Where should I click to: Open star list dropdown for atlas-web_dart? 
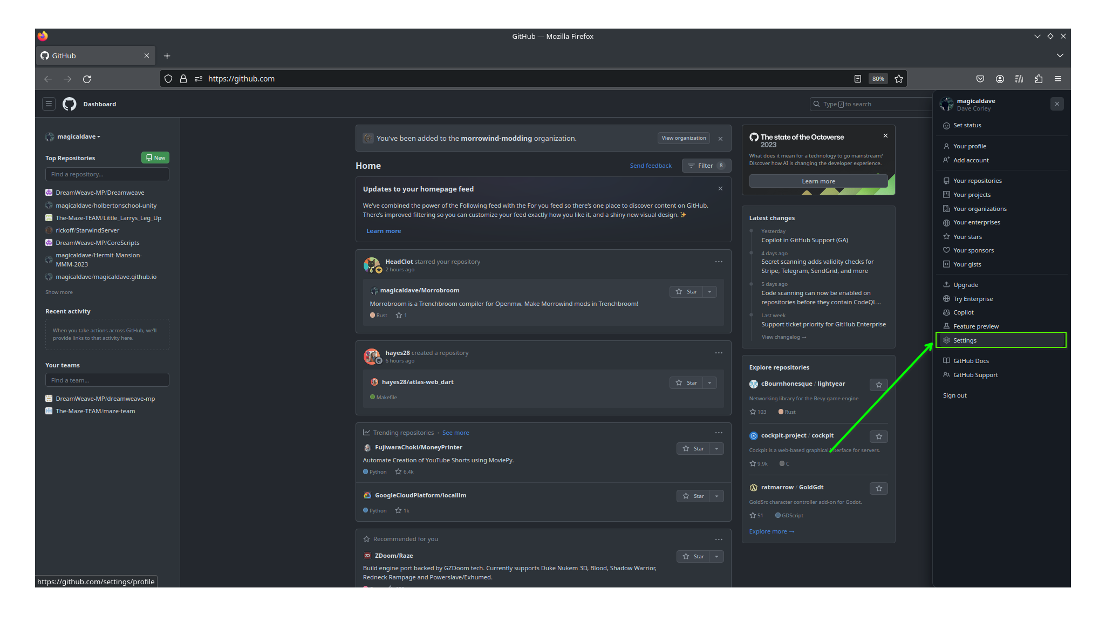pos(710,383)
